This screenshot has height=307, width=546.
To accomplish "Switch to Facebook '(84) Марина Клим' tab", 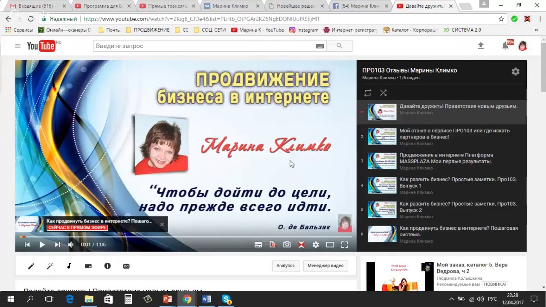I will coord(360,6).
